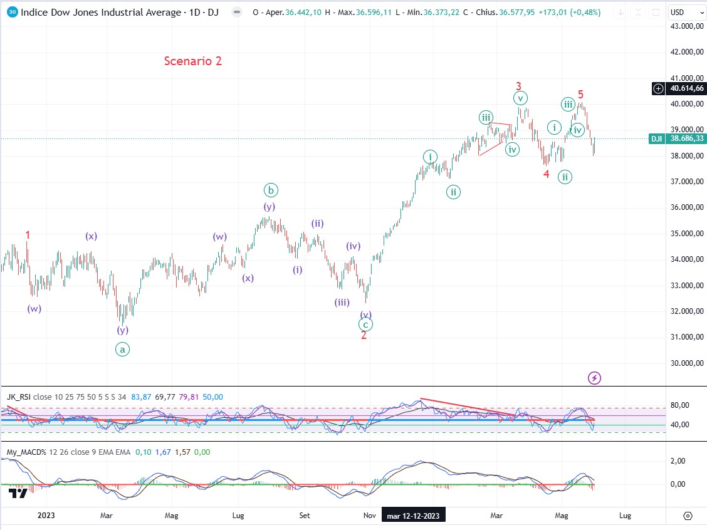
Task: Click the 37.000,00 price axis label
Action: [687, 182]
